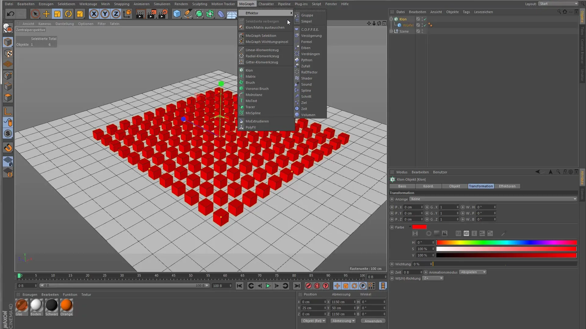586x329 pixels.
Task: Click the Y position input field
Action: click(x=313, y=308)
